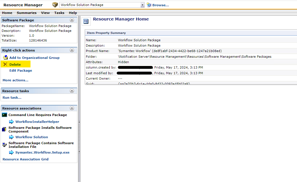Collapse the Resource associations panel
297x182 pixels.
pos(72,108)
